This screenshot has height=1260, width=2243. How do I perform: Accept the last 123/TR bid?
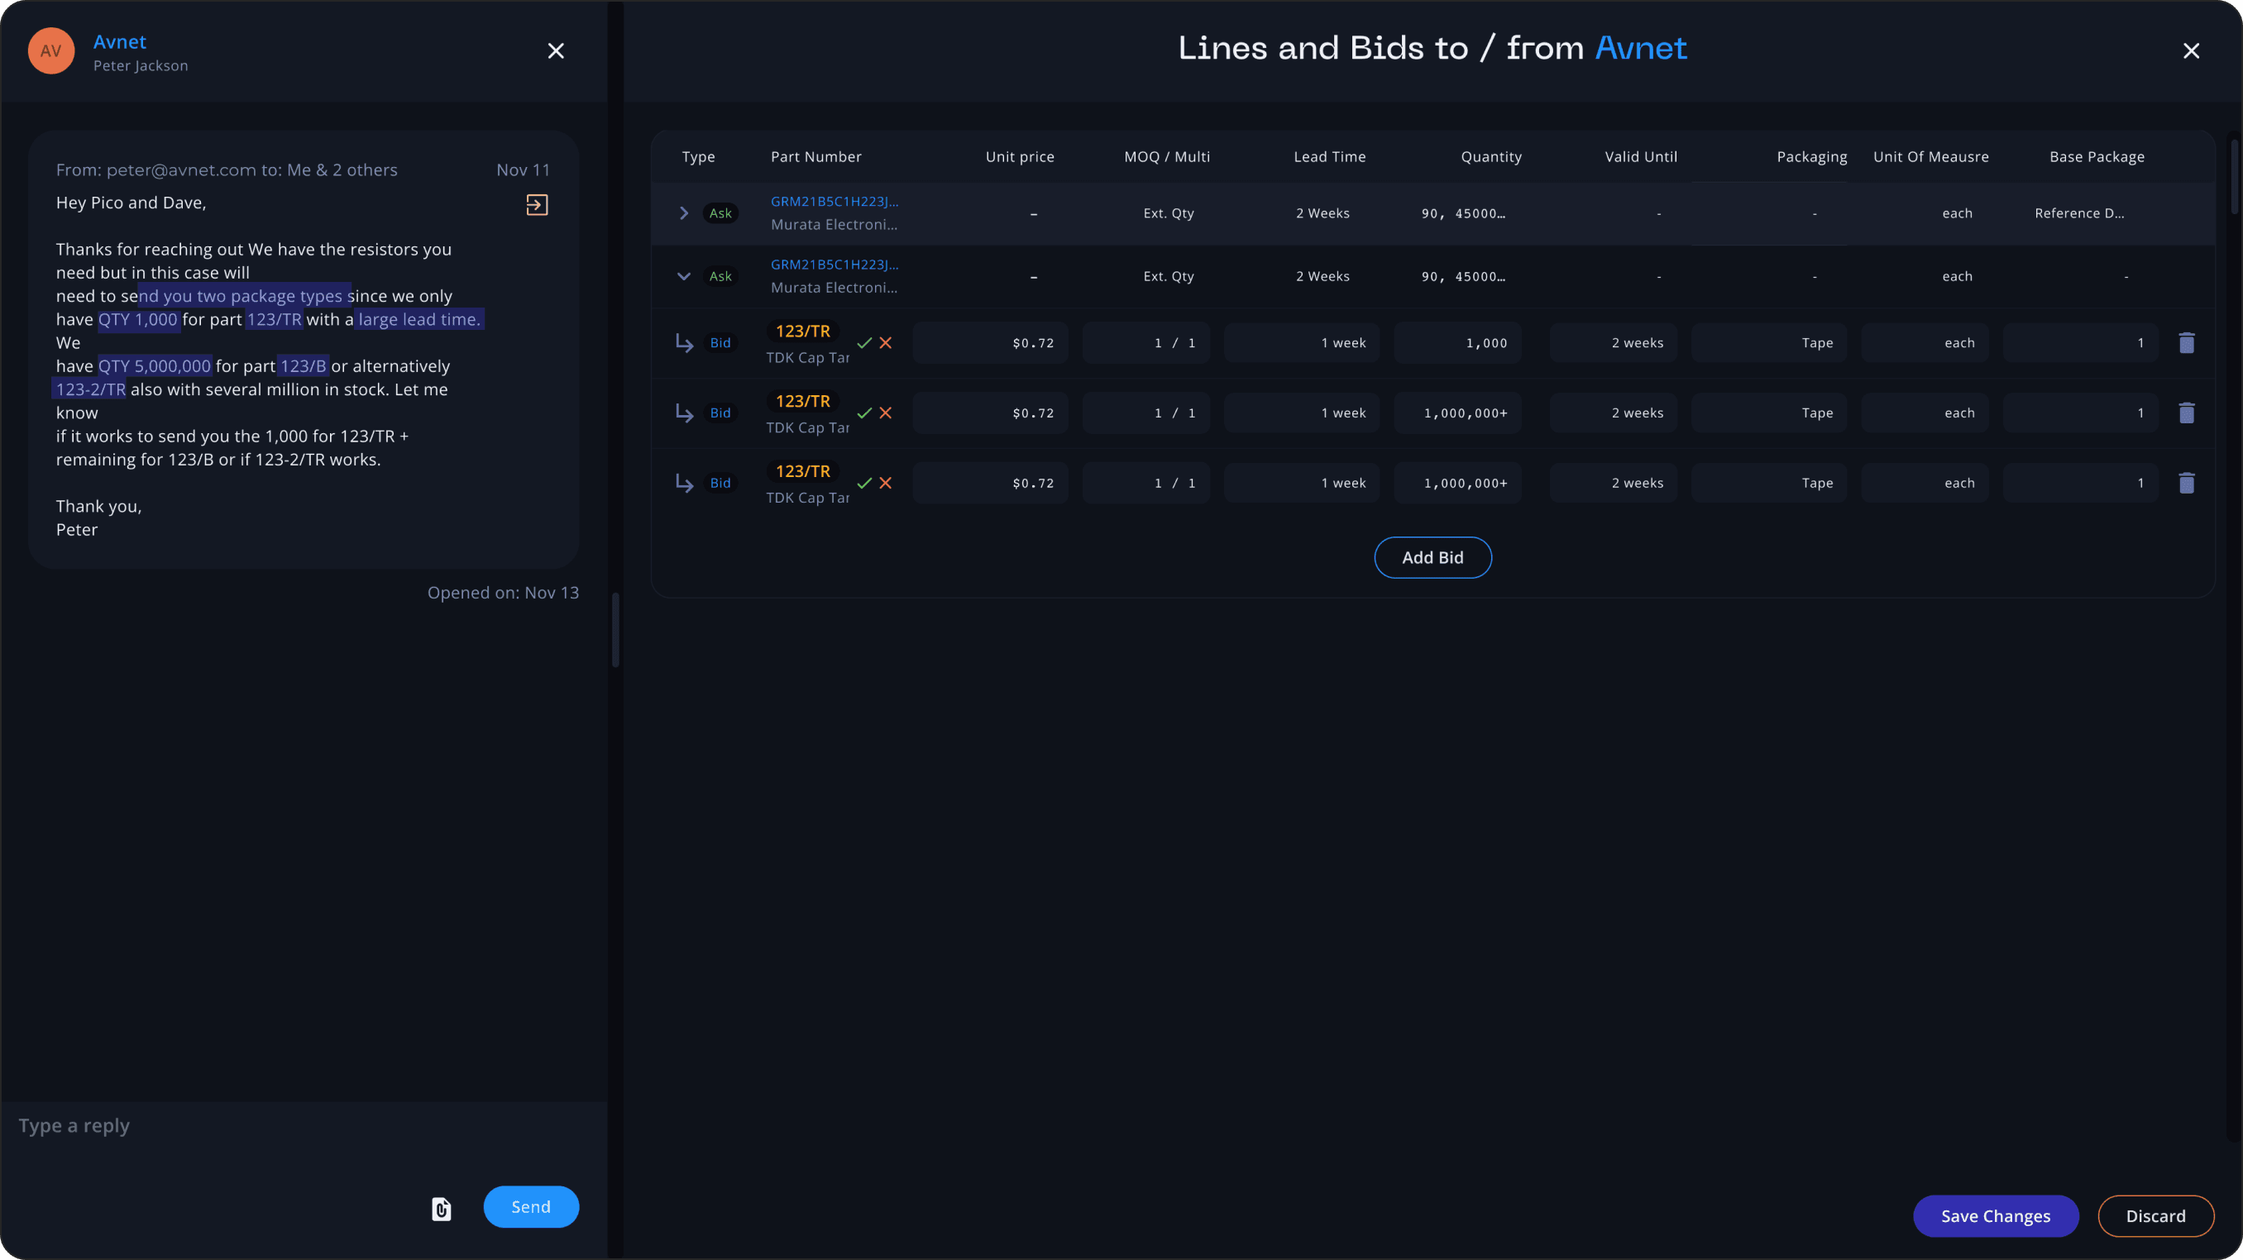[864, 483]
